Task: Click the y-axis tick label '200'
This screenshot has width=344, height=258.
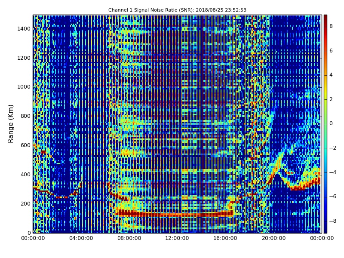Action: tap(25, 203)
